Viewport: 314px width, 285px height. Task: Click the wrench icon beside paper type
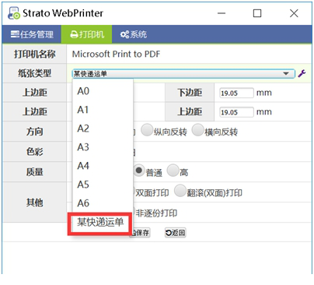pyautogui.click(x=302, y=74)
